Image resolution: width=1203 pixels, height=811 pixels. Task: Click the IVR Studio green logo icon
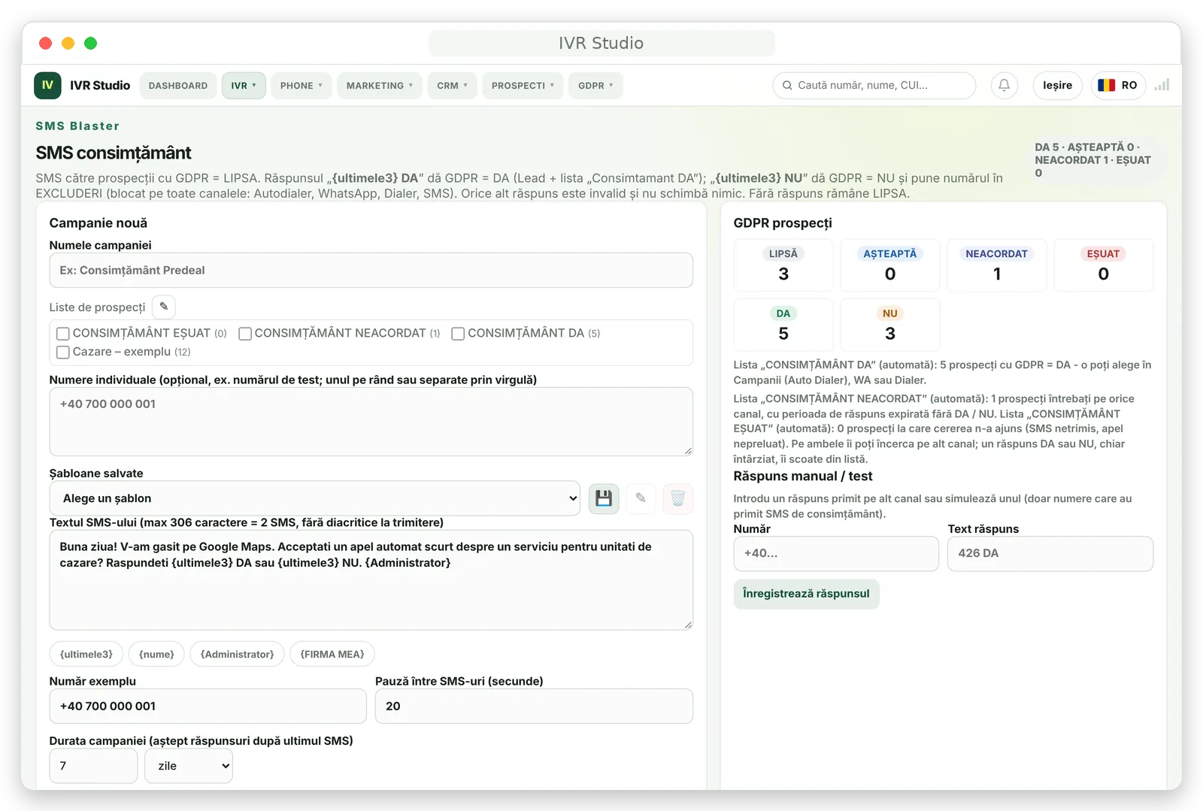[47, 86]
